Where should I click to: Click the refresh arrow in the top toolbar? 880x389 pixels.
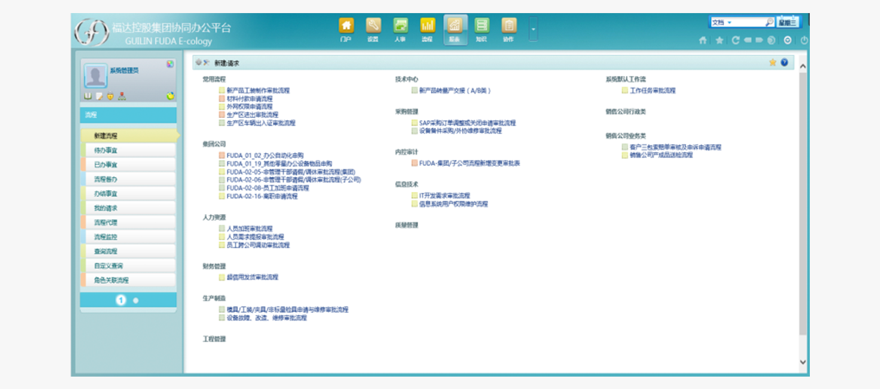(x=736, y=40)
